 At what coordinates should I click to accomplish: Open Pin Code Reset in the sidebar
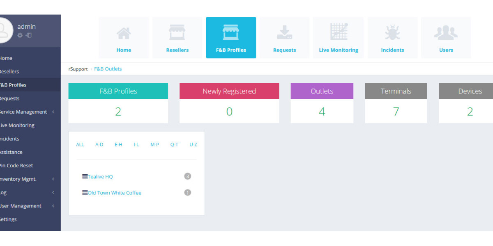pyautogui.click(x=16, y=166)
